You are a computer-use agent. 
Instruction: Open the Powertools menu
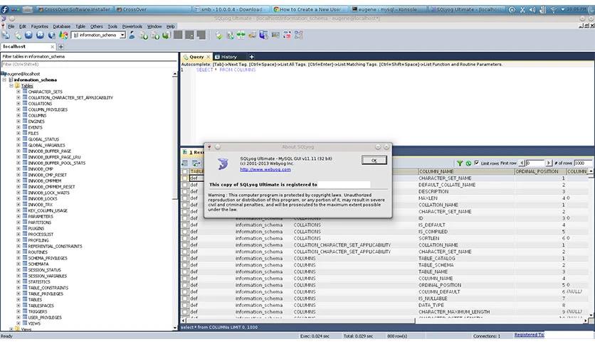point(132,26)
